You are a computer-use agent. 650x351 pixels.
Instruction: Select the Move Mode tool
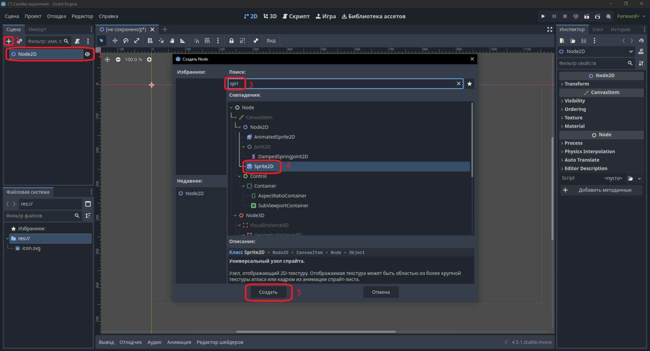click(115, 41)
